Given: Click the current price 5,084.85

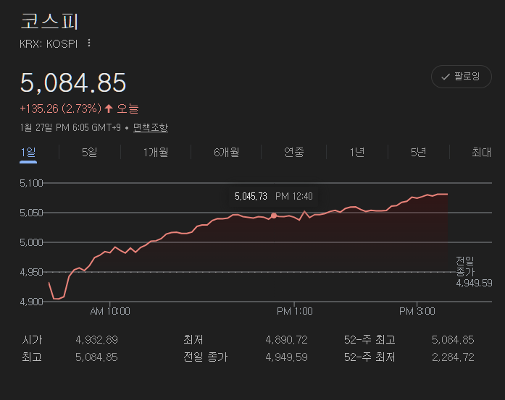Looking at the screenshot, I should 73,82.
